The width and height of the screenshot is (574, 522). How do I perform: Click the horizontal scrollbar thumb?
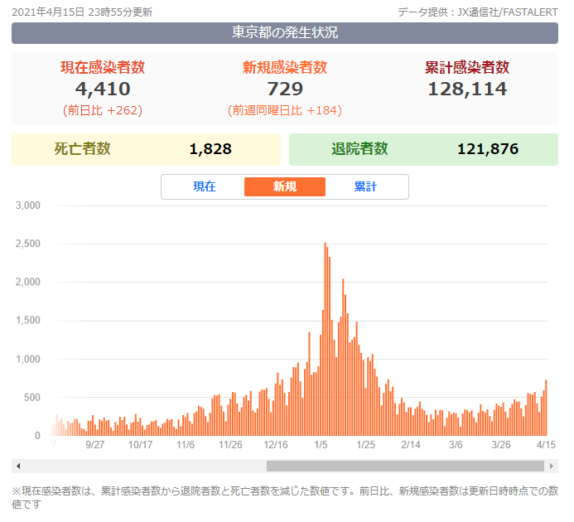pyautogui.click(x=406, y=466)
